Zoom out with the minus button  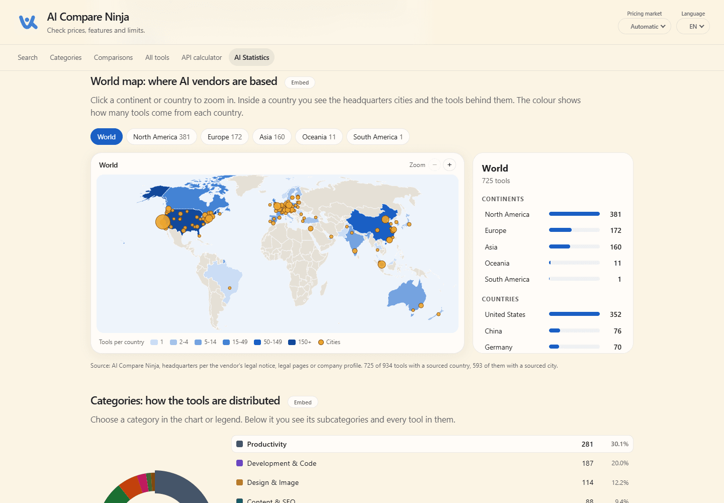(x=435, y=164)
